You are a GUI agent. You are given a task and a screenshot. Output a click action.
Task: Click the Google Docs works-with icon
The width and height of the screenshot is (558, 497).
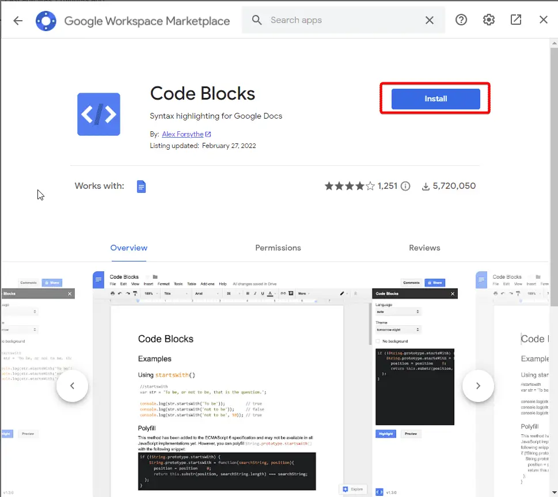tap(141, 186)
